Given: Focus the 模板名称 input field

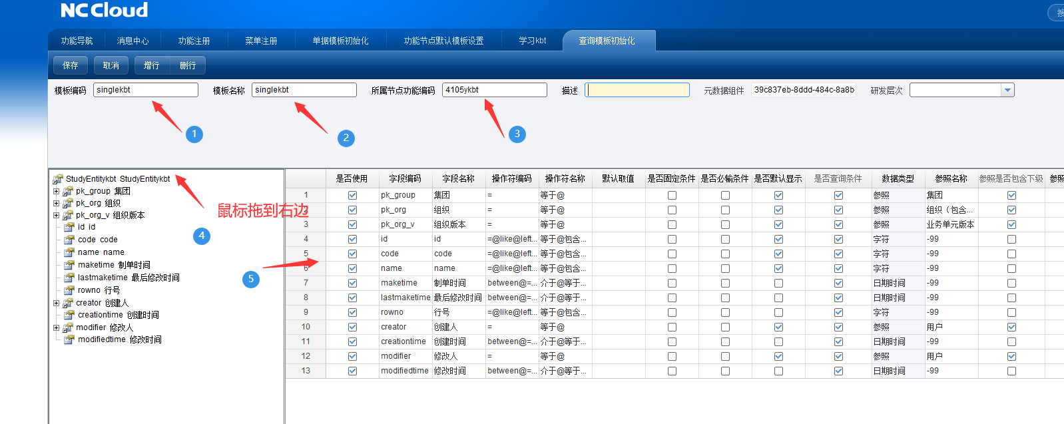Looking at the screenshot, I should [x=304, y=90].
